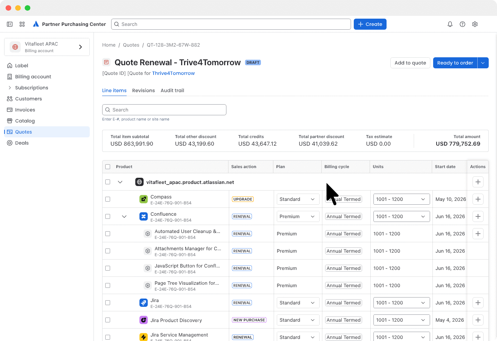Open the Confluence Premium plan dropdown
The width and height of the screenshot is (497, 341).
(298, 216)
